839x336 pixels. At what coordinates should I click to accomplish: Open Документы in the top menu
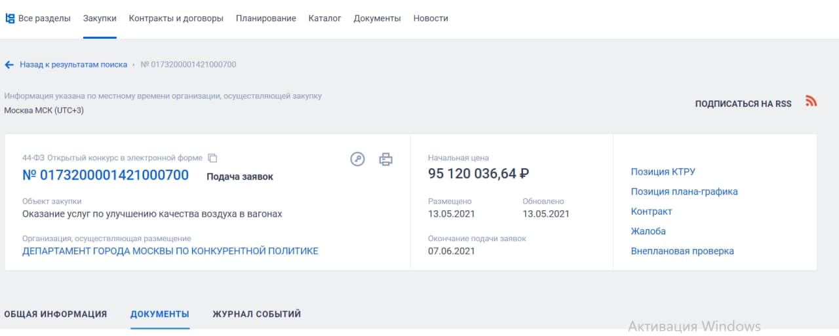378,18
